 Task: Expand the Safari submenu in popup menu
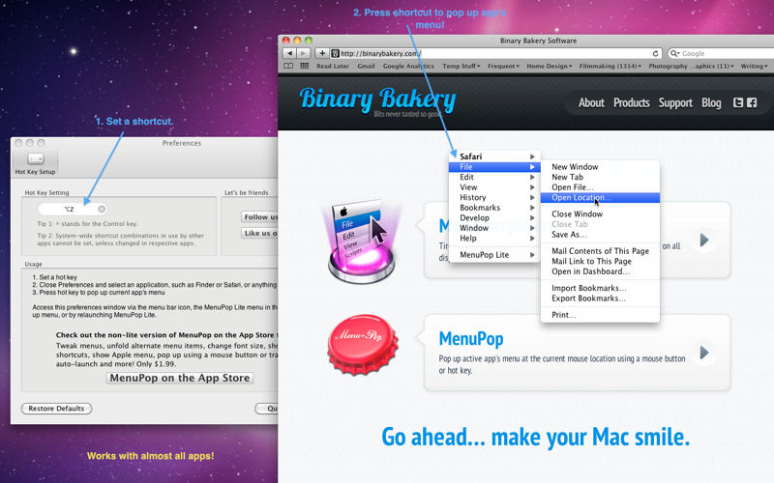(x=494, y=156)
